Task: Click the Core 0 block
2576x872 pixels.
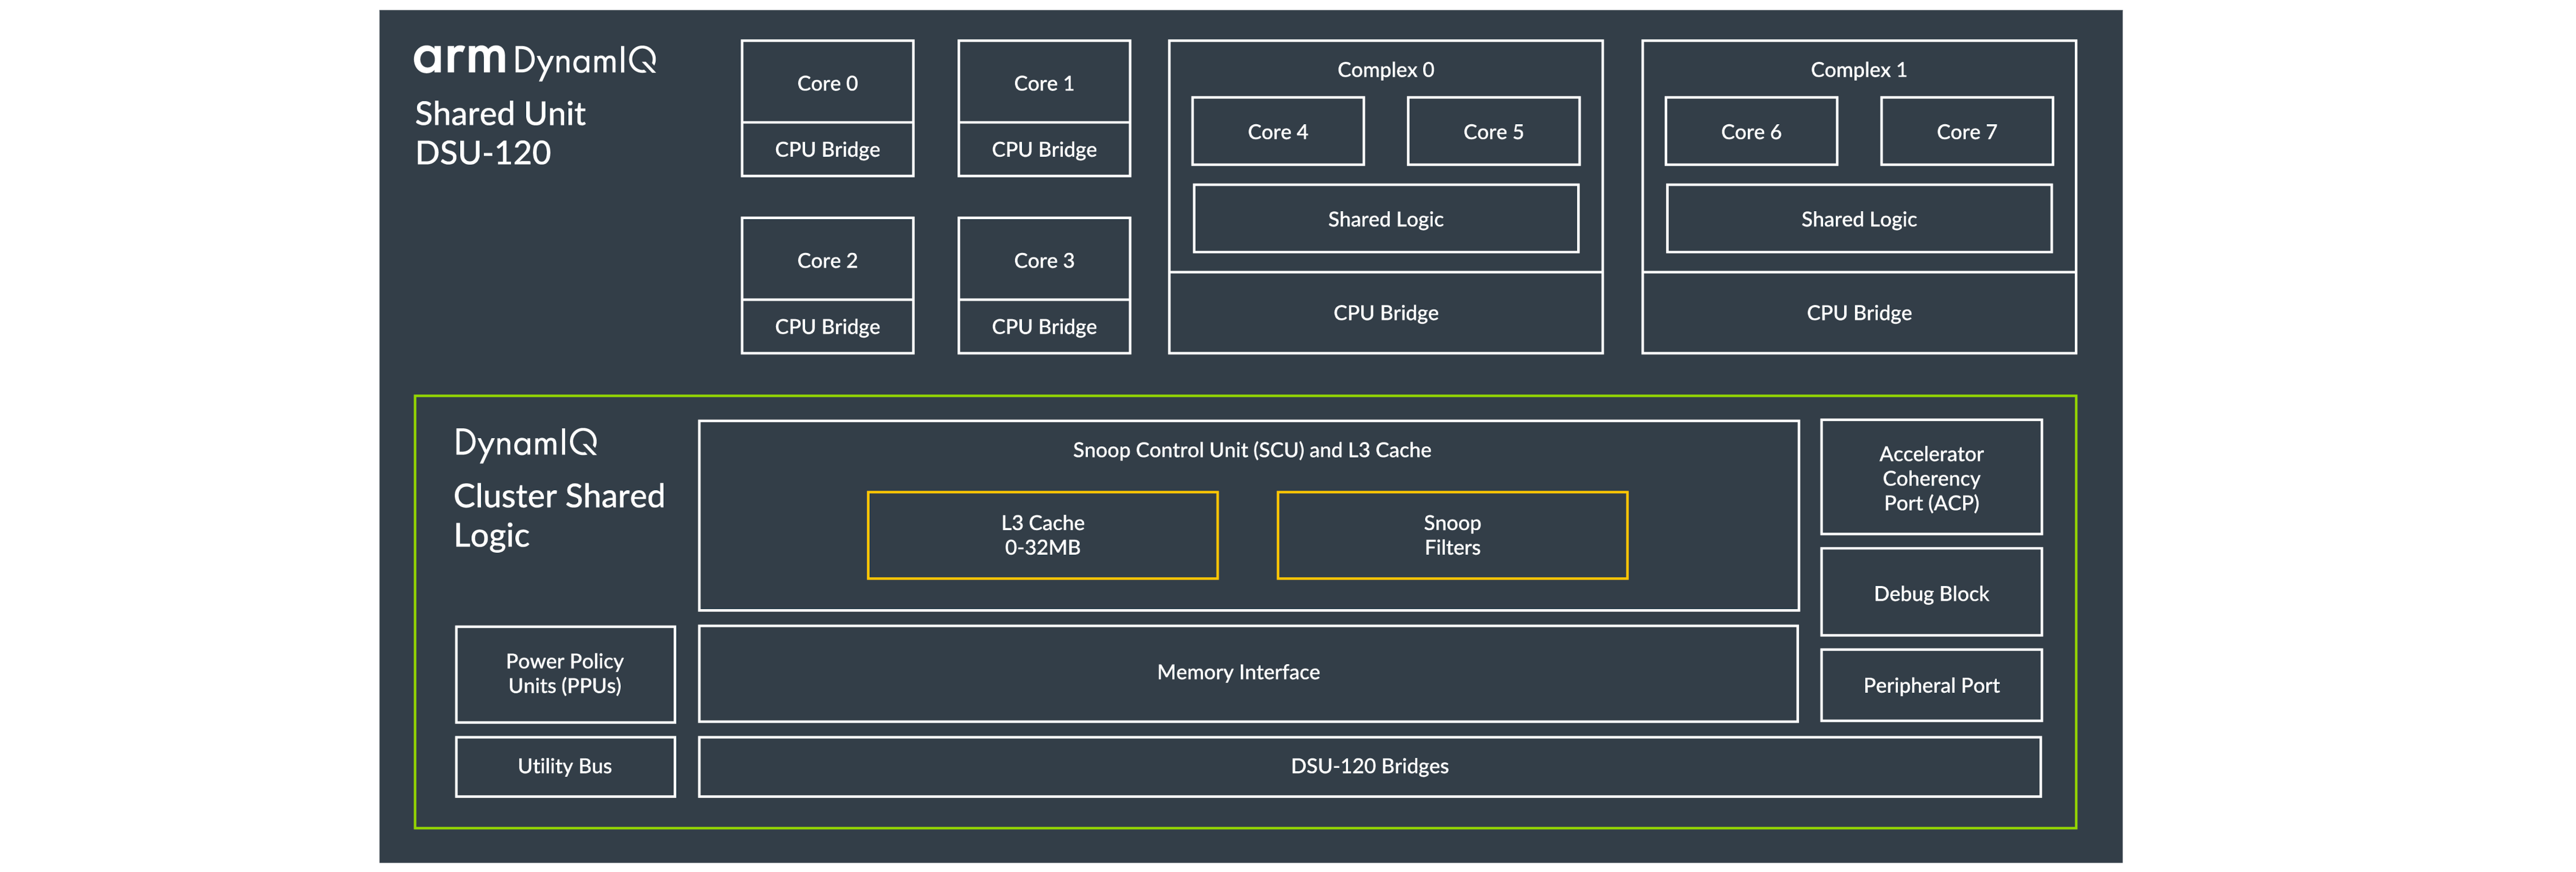Action: pyautogui.click(x=827, y=83)
